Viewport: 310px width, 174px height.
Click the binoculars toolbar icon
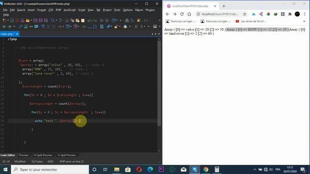click(127, 20)
